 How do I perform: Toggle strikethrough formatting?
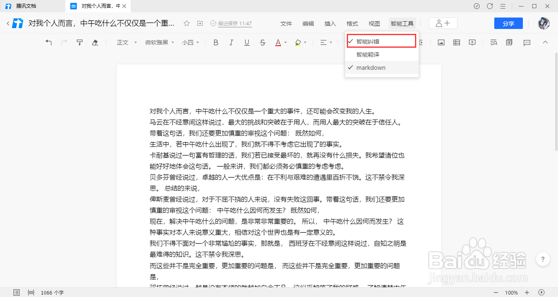pyautogui.click(x=263, y=42)
